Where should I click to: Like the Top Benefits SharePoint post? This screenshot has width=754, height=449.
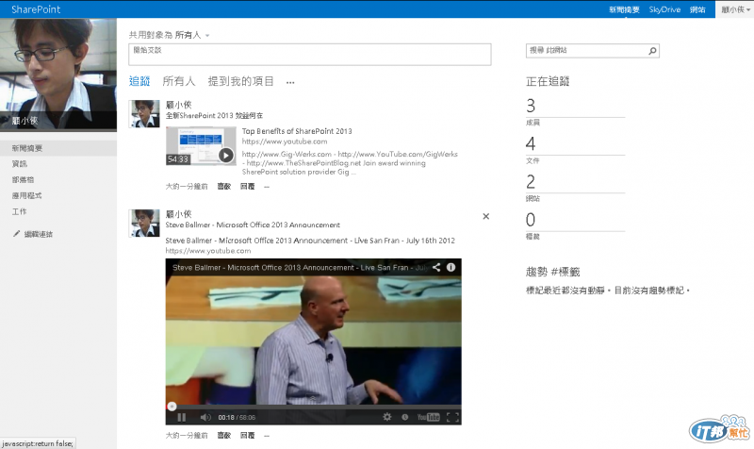(x=224, y=187)
